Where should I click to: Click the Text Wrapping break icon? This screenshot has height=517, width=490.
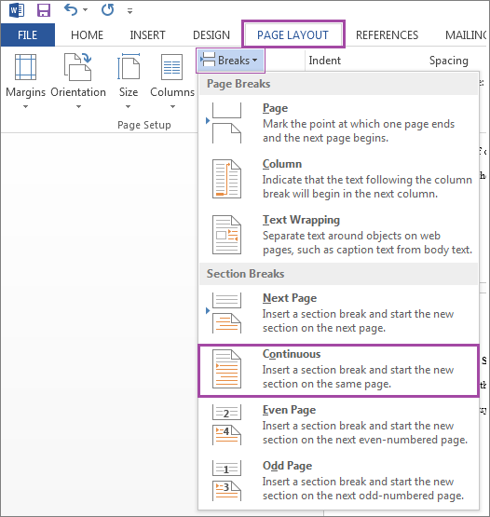(x=226, y=235)
